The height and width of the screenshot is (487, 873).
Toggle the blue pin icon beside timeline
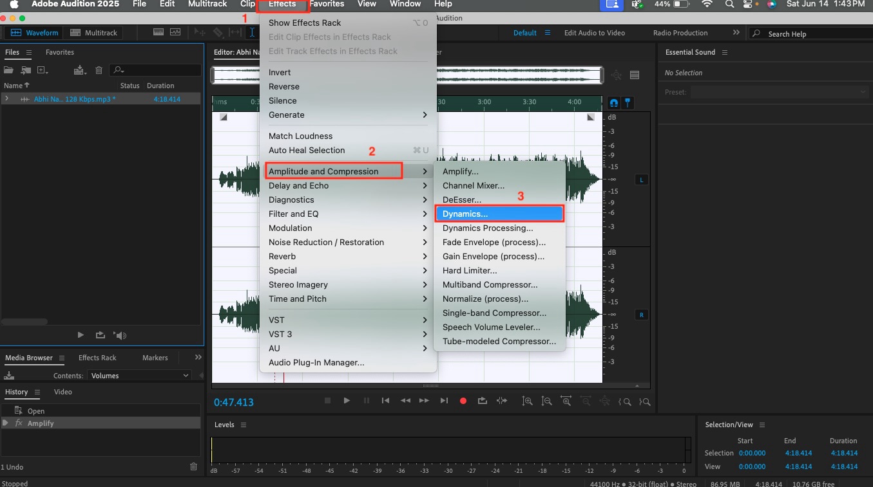click(x=628, y=102)
